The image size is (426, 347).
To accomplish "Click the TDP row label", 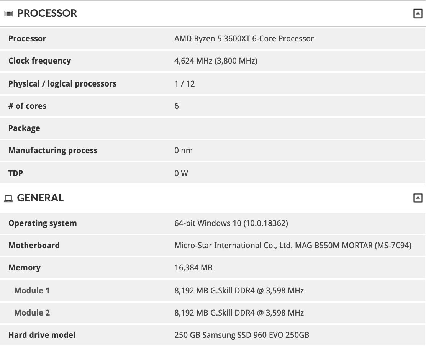I will pos(16,173).
